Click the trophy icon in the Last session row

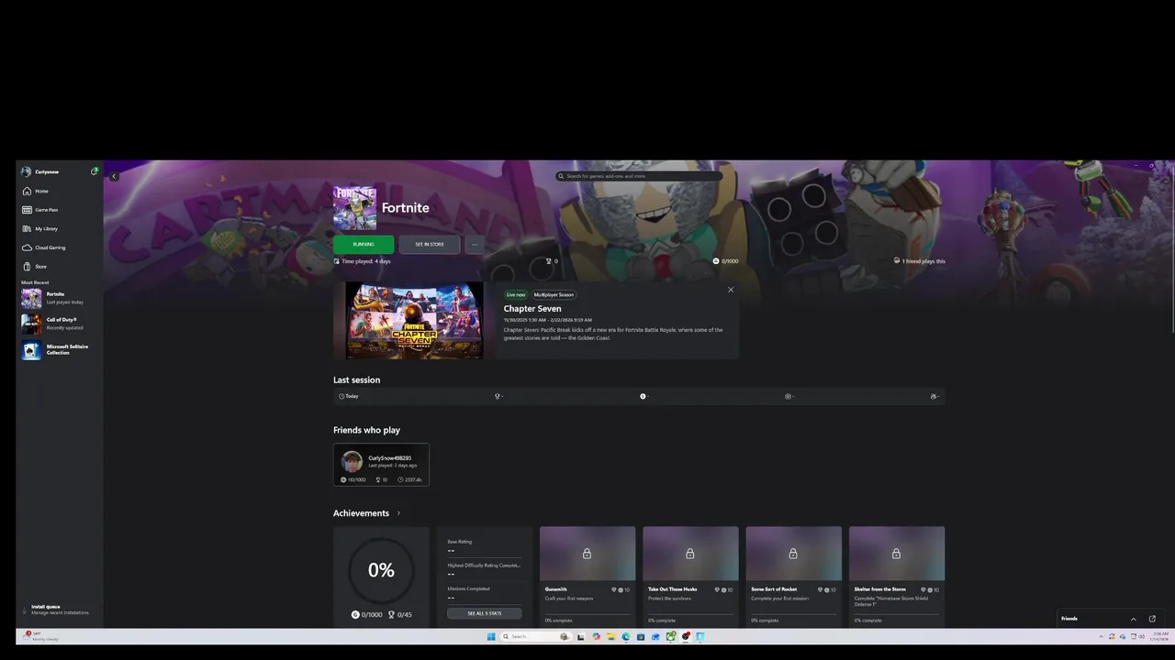(x=498, y=396)
